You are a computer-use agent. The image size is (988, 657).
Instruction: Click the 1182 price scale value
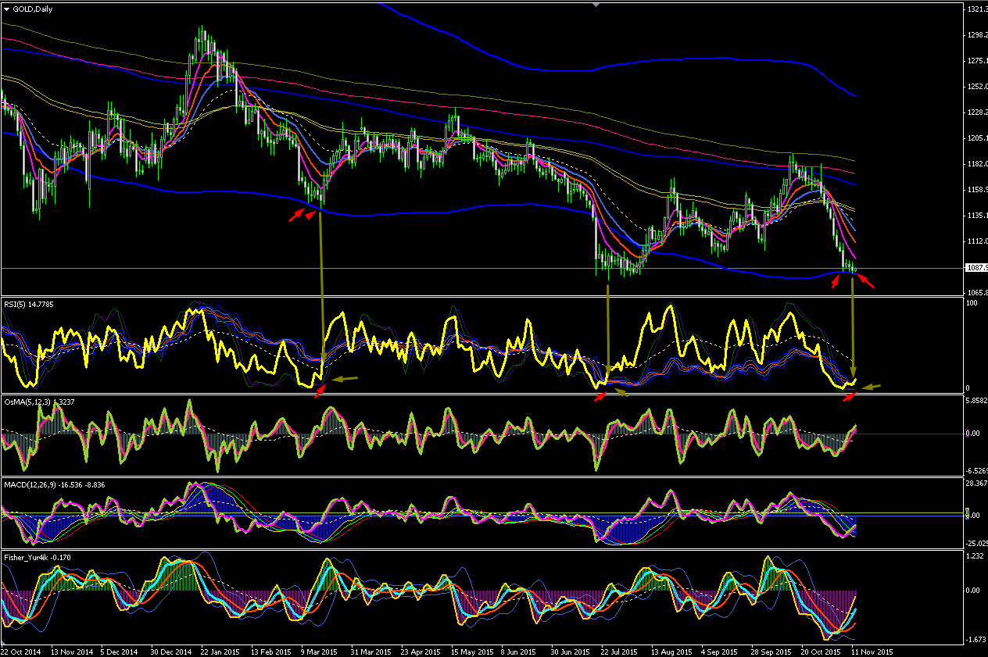click(x=977, y=164)
